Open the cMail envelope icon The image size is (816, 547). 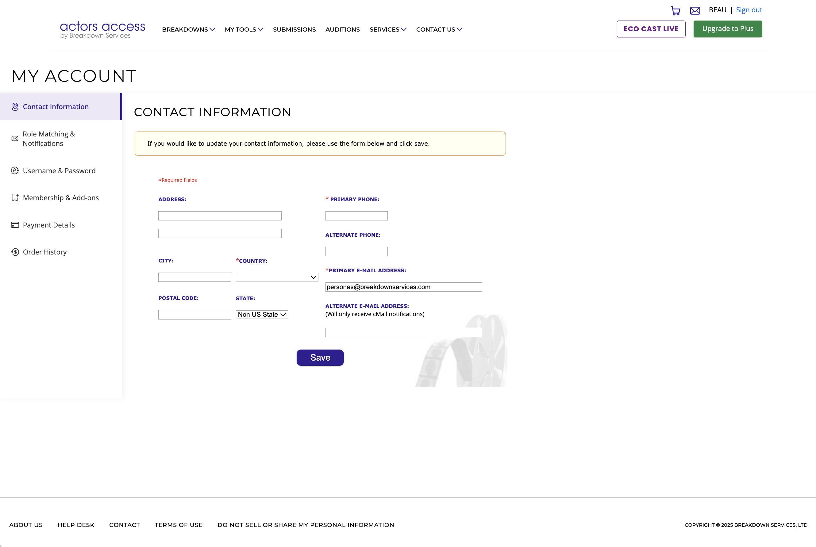tap(695, 11)
